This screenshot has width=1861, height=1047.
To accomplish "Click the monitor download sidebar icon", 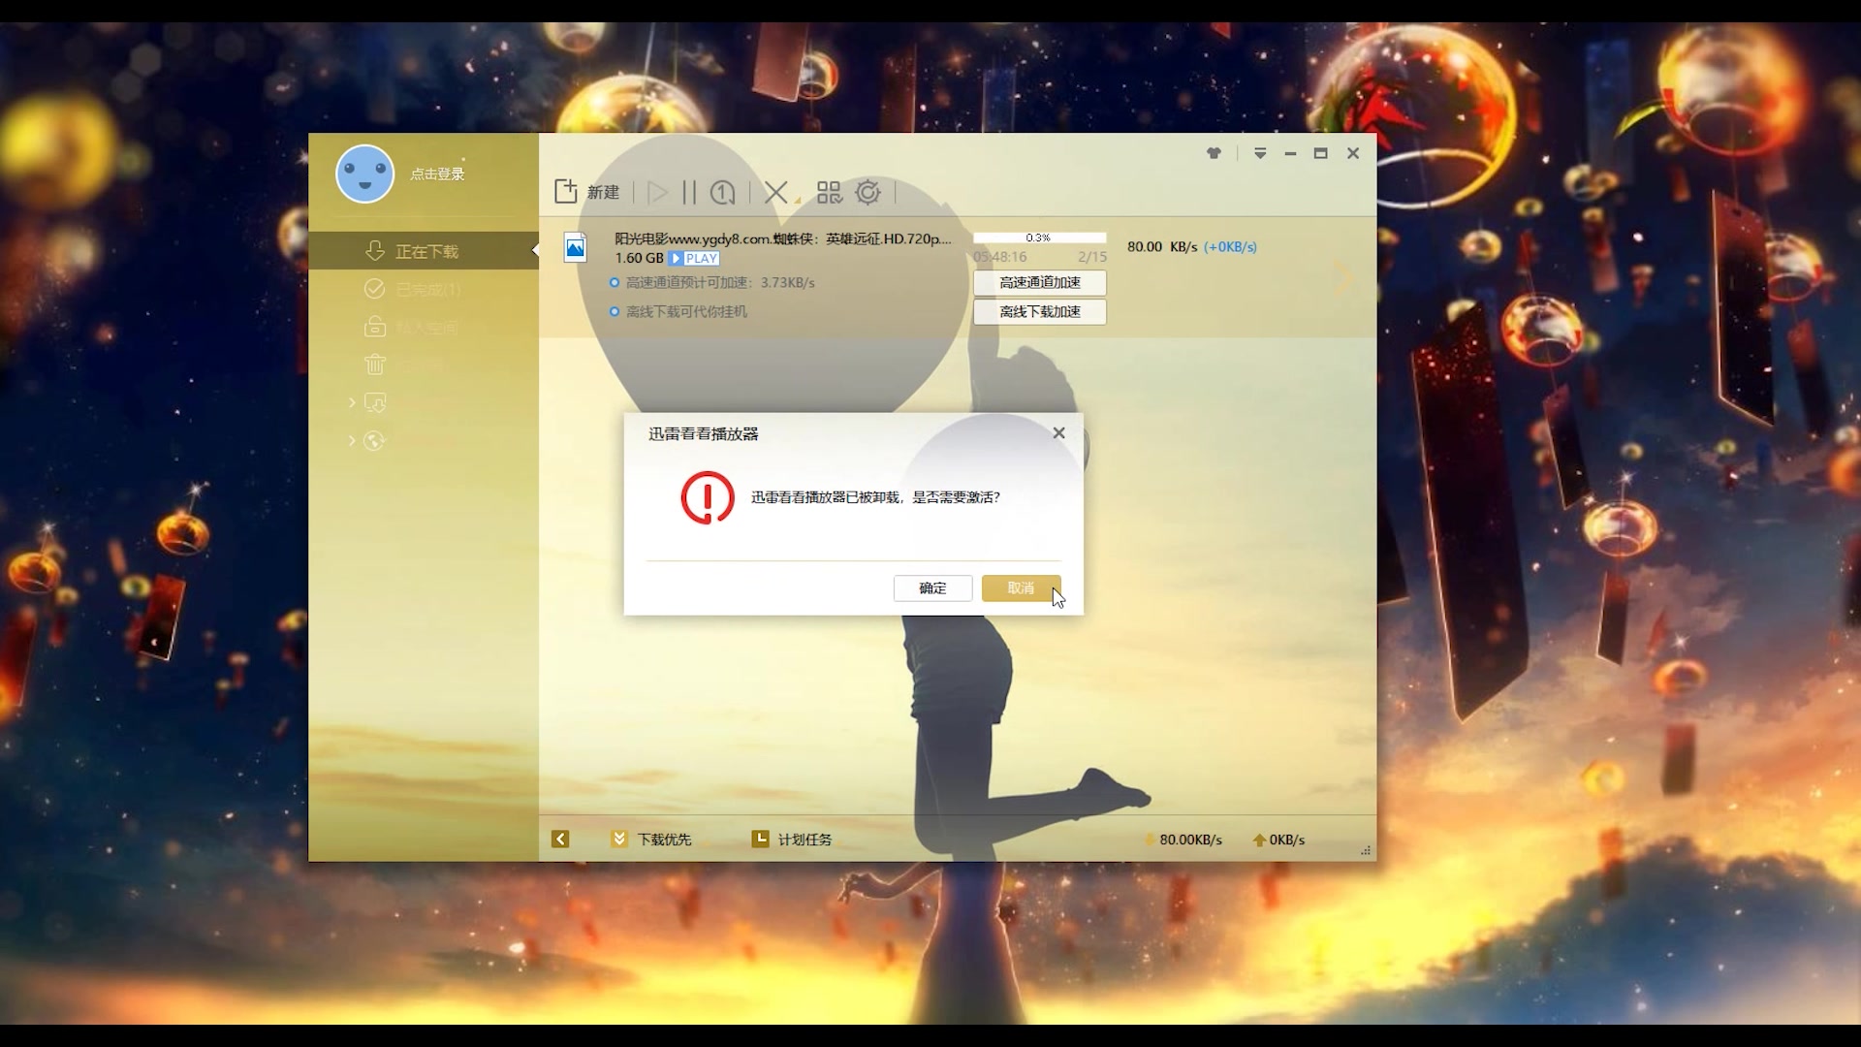I will click(375, 402).
